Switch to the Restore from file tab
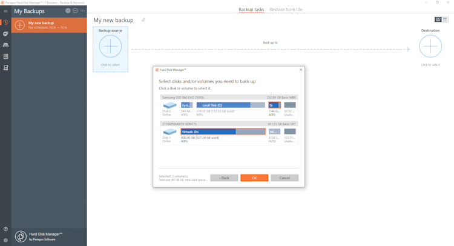 coord(286,10)
